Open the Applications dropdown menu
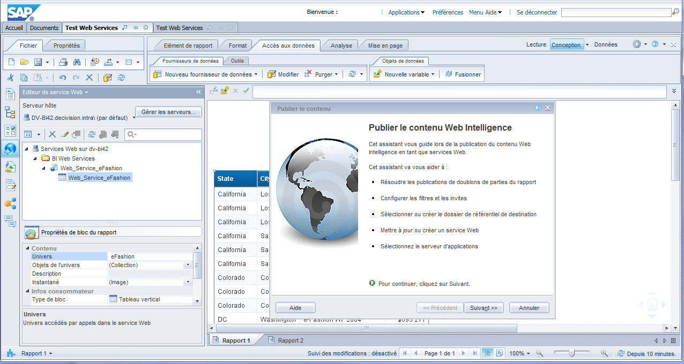The image size is (684, 364). pos(406,12)
